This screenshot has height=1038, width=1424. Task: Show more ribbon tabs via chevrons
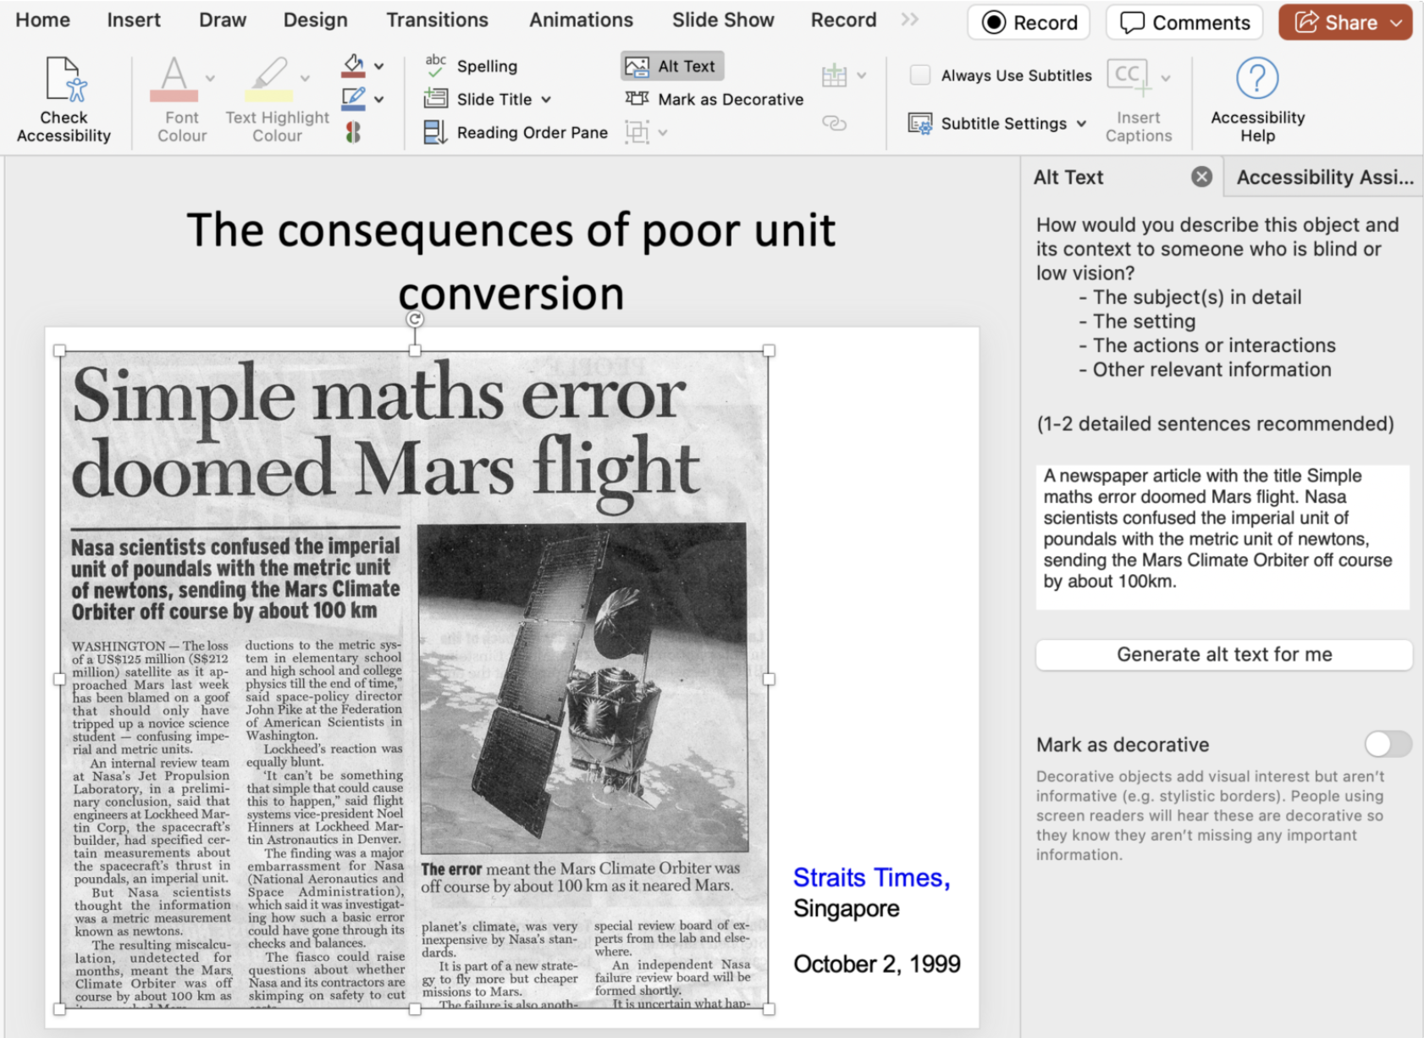[910, 19]
